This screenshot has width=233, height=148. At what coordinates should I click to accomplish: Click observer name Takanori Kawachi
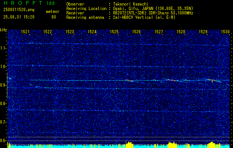(x=130, y=4)
